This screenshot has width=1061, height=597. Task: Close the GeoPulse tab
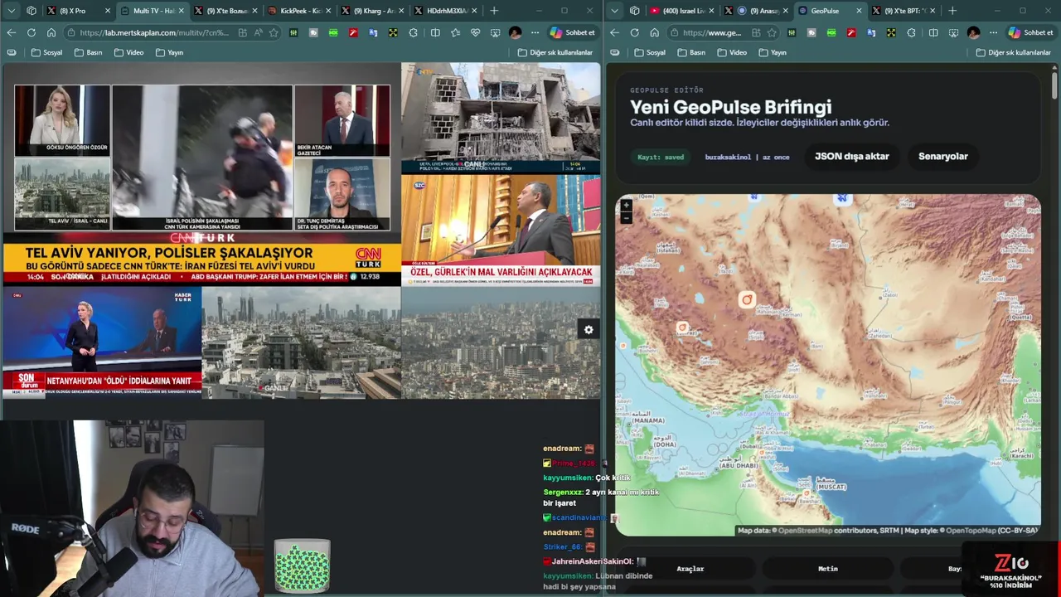tap(859, 11)
